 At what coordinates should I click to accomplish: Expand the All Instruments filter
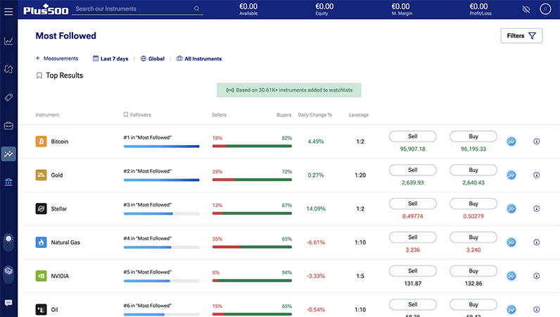pos(199,59)
